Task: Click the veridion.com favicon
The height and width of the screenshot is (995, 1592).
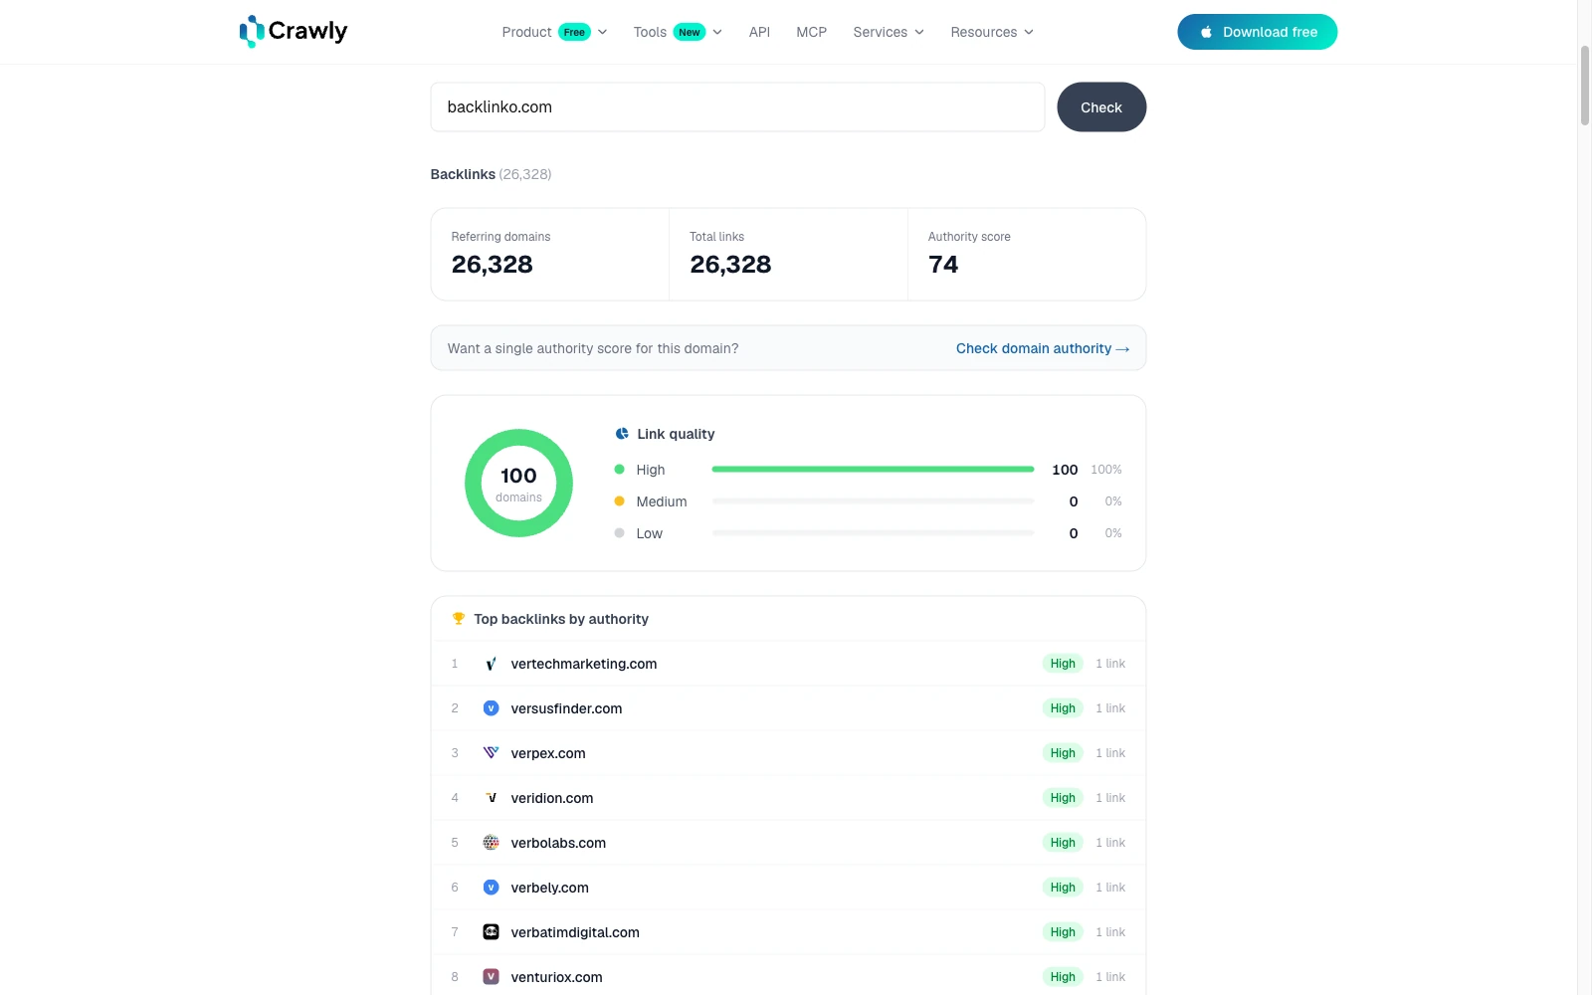Action: [491, 798]
